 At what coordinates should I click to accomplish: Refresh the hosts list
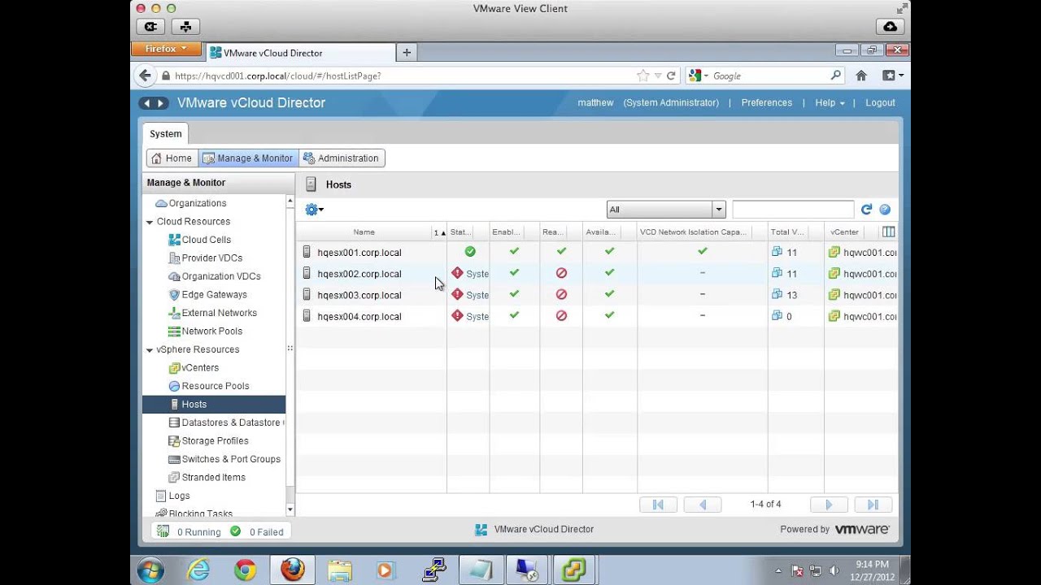pos(866,210)
